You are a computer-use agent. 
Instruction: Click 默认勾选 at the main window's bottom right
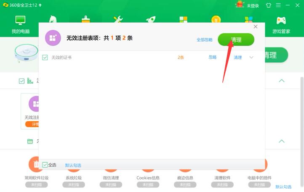[283, 187]
